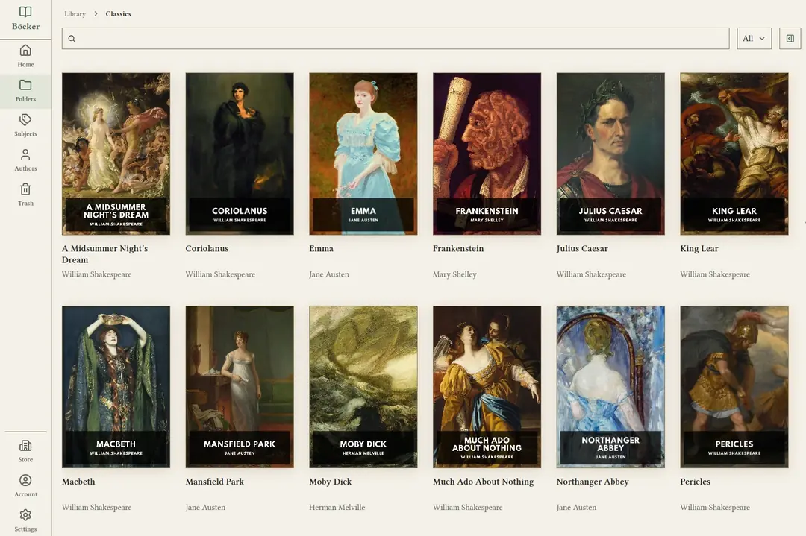Click the "Frankenstein" title below cover

pos(458,248)
